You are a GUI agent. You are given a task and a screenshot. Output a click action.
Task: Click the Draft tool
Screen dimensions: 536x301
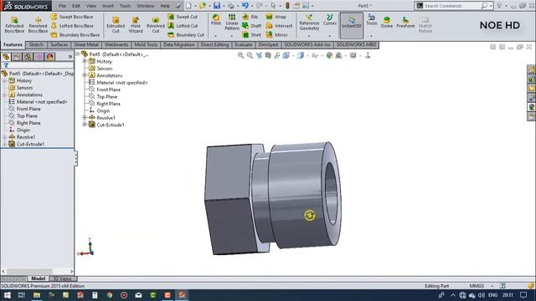(252, 26)
